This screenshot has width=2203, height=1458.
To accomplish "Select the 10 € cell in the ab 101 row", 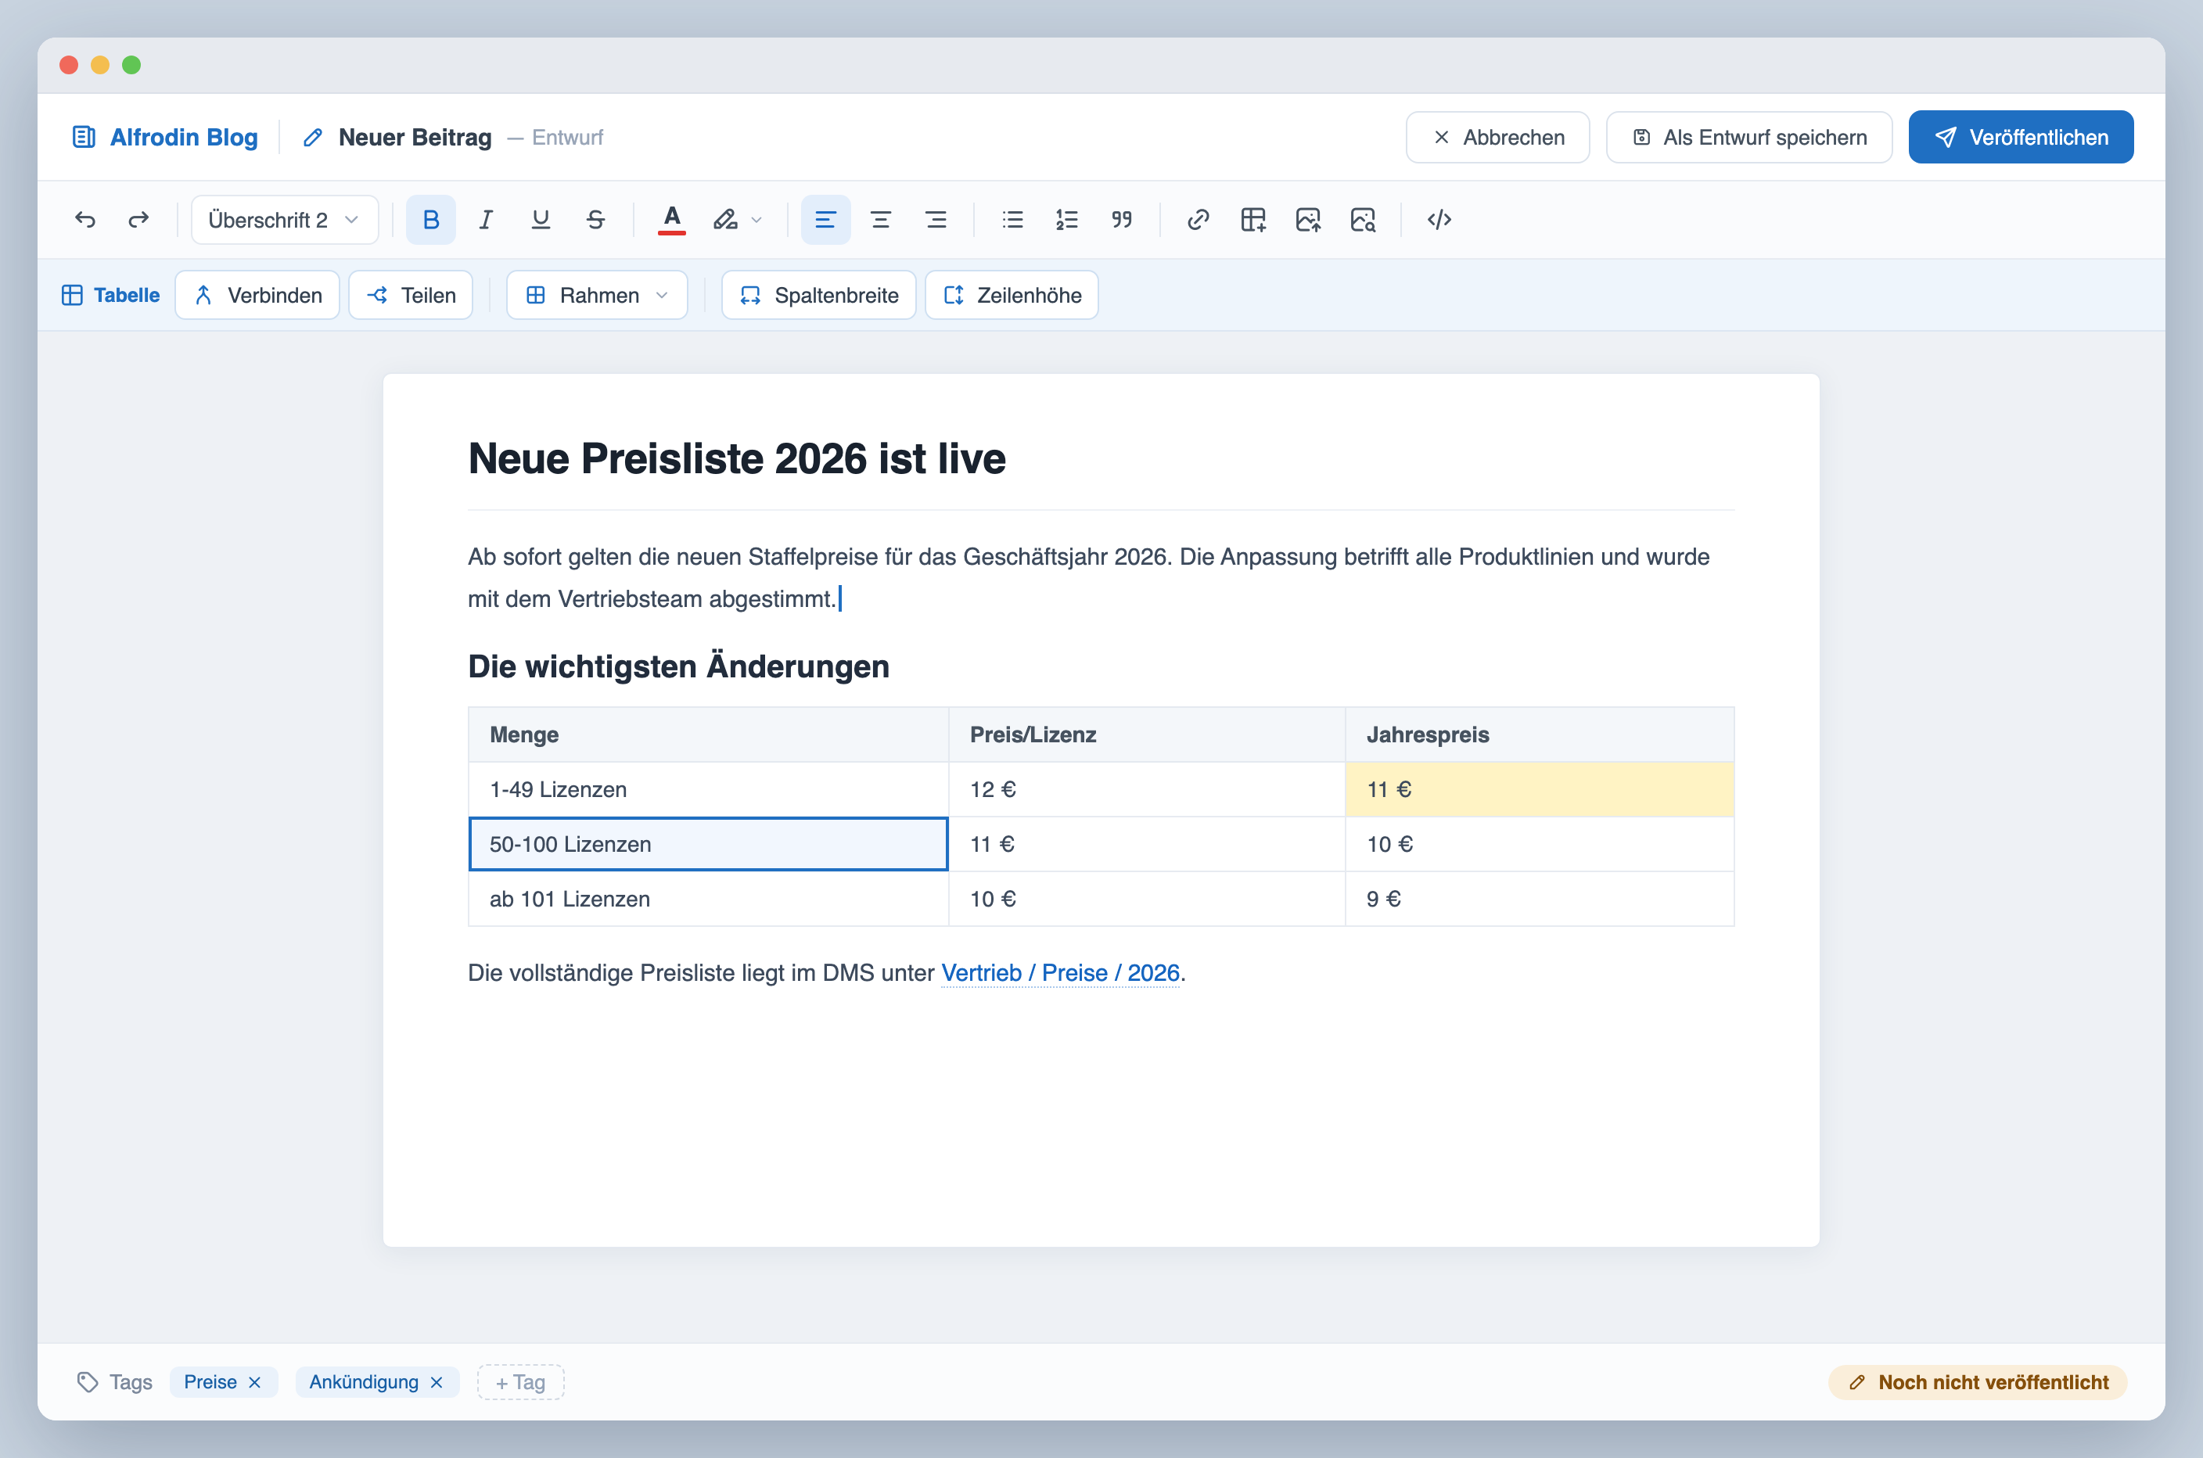I will 1147,900.
